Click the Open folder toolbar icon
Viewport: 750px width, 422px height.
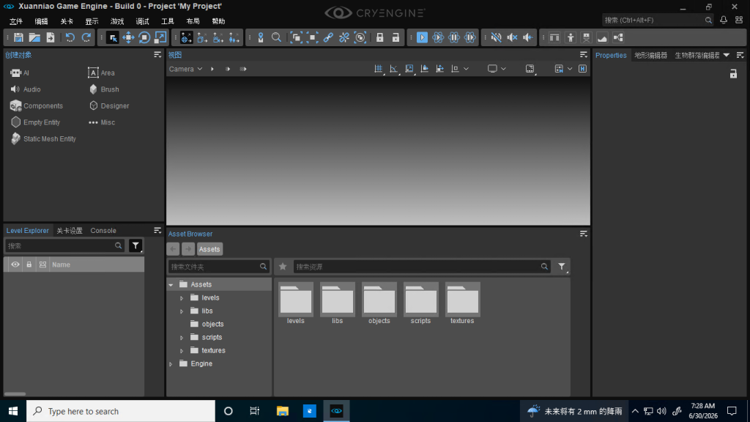point(34,37)
